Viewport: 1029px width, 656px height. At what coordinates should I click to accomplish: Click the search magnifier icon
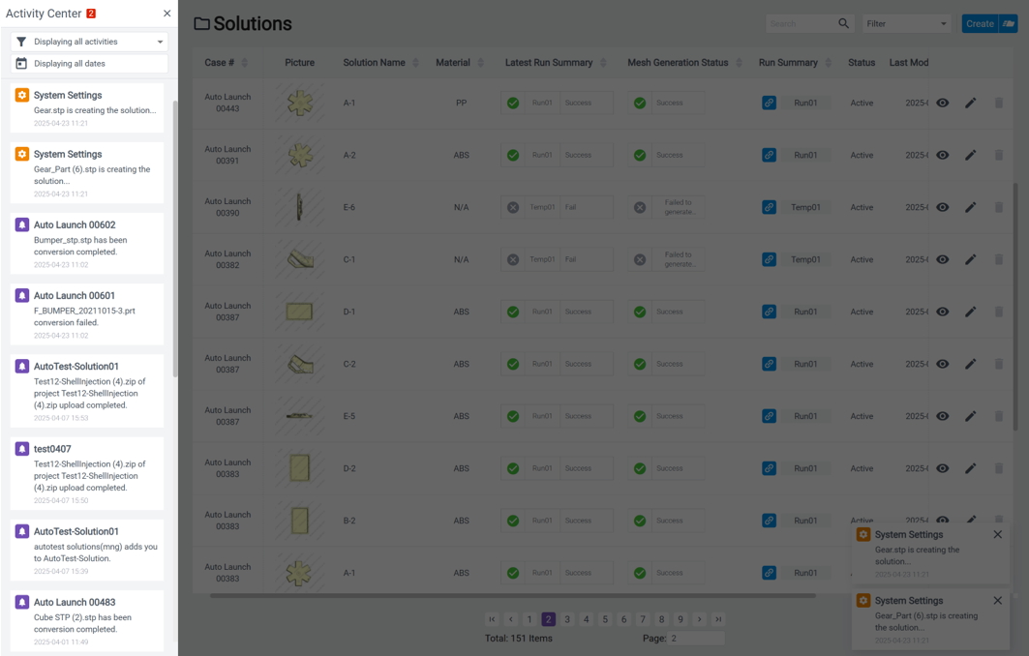click(843, 23)
